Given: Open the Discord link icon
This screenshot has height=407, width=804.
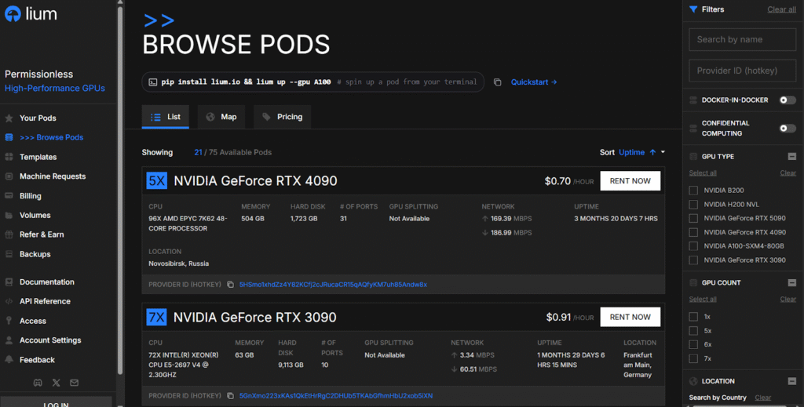Looking at the screenshot, I should tap(37, 383).
